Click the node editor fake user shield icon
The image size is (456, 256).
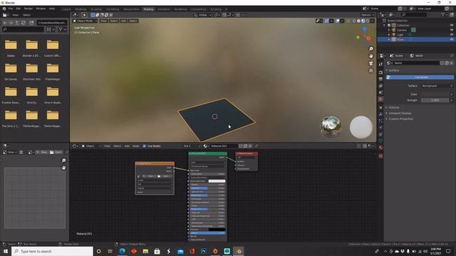(241, 146)
